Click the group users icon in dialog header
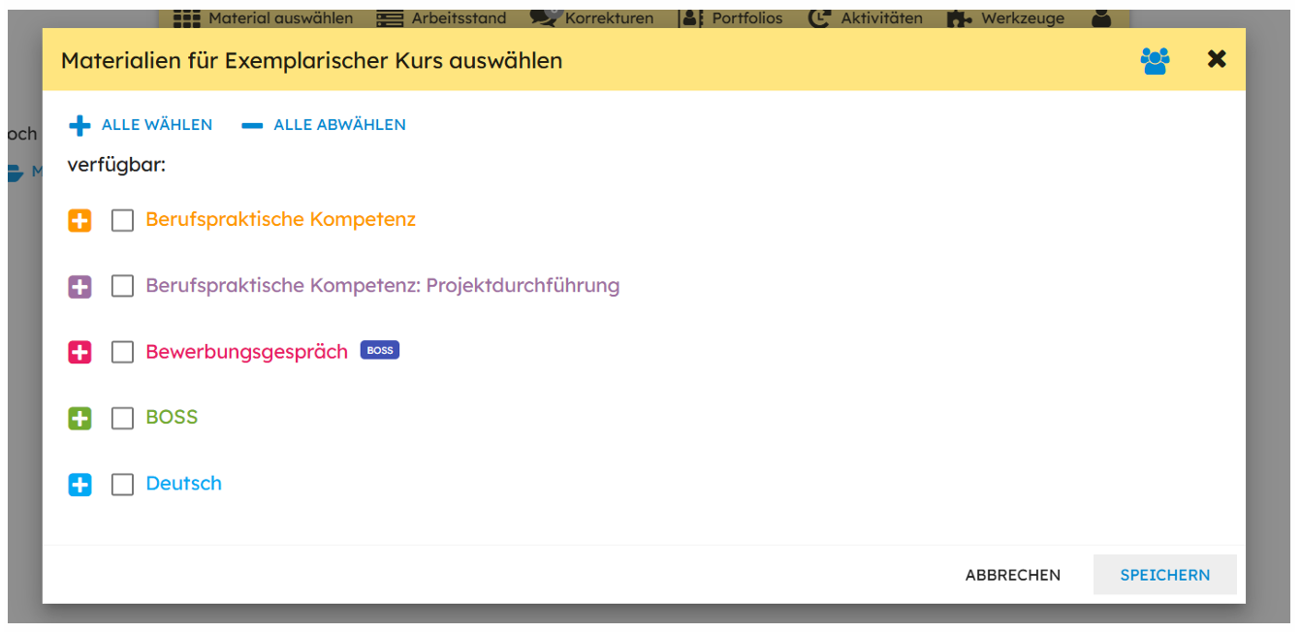 click(1155, 61)
